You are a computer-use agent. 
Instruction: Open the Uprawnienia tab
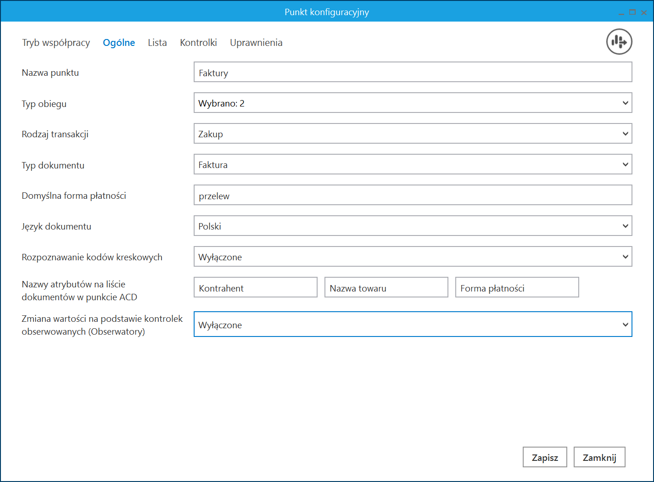pos(256,43)
